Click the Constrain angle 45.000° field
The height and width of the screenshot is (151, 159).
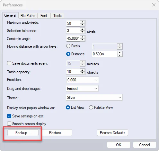pyautogui.click(x=73, y=38)
